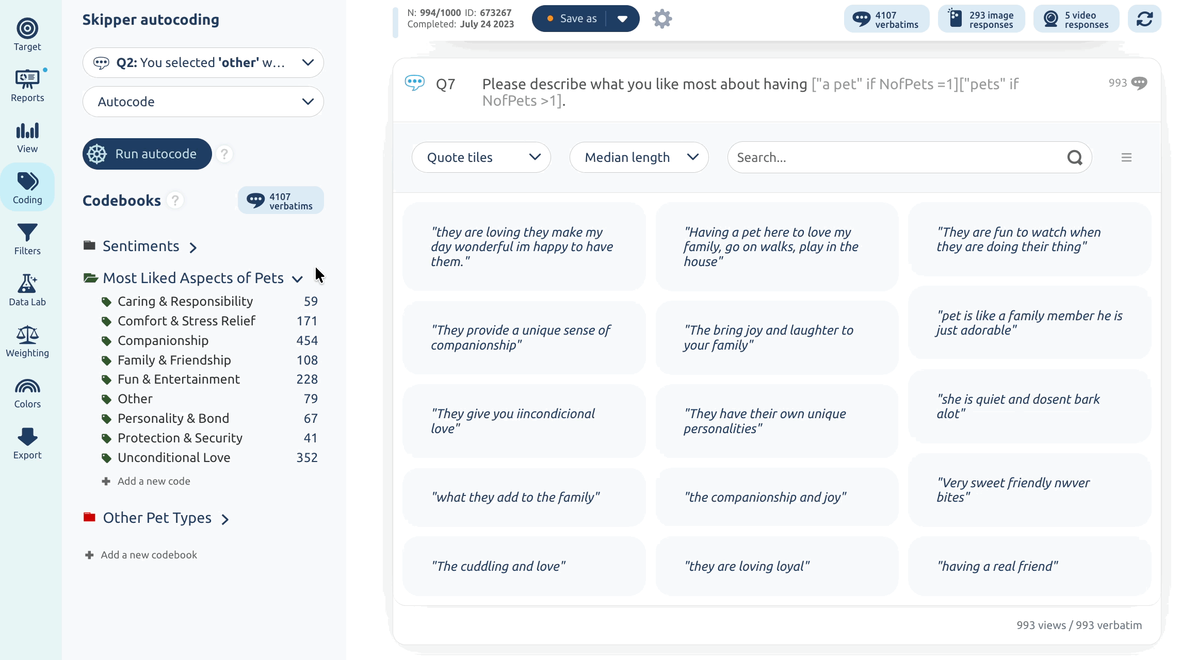Click Add a new code
This screenshot has height=660, width=1197.
pyautogui.click(x=147, y=481)
